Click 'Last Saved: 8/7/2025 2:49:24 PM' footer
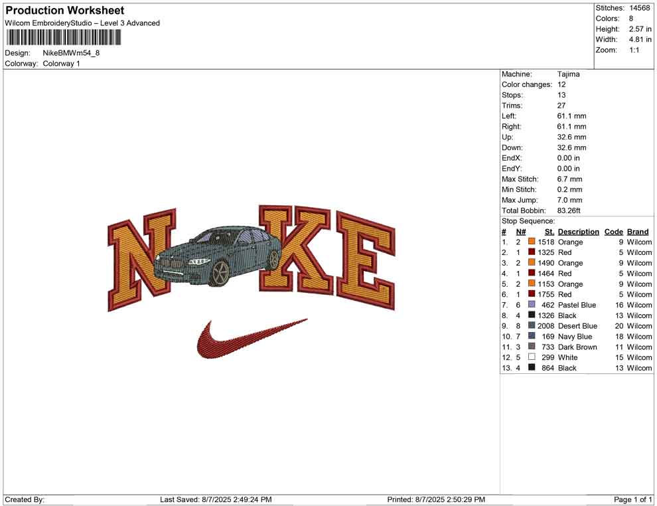 click(216, 499)
